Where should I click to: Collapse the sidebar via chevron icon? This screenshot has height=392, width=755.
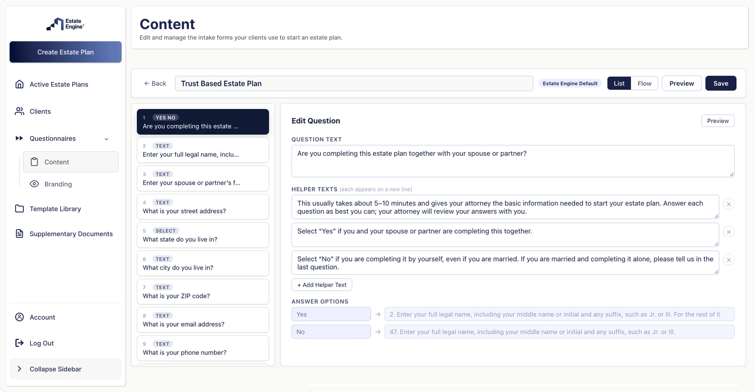tap(19, 369)
